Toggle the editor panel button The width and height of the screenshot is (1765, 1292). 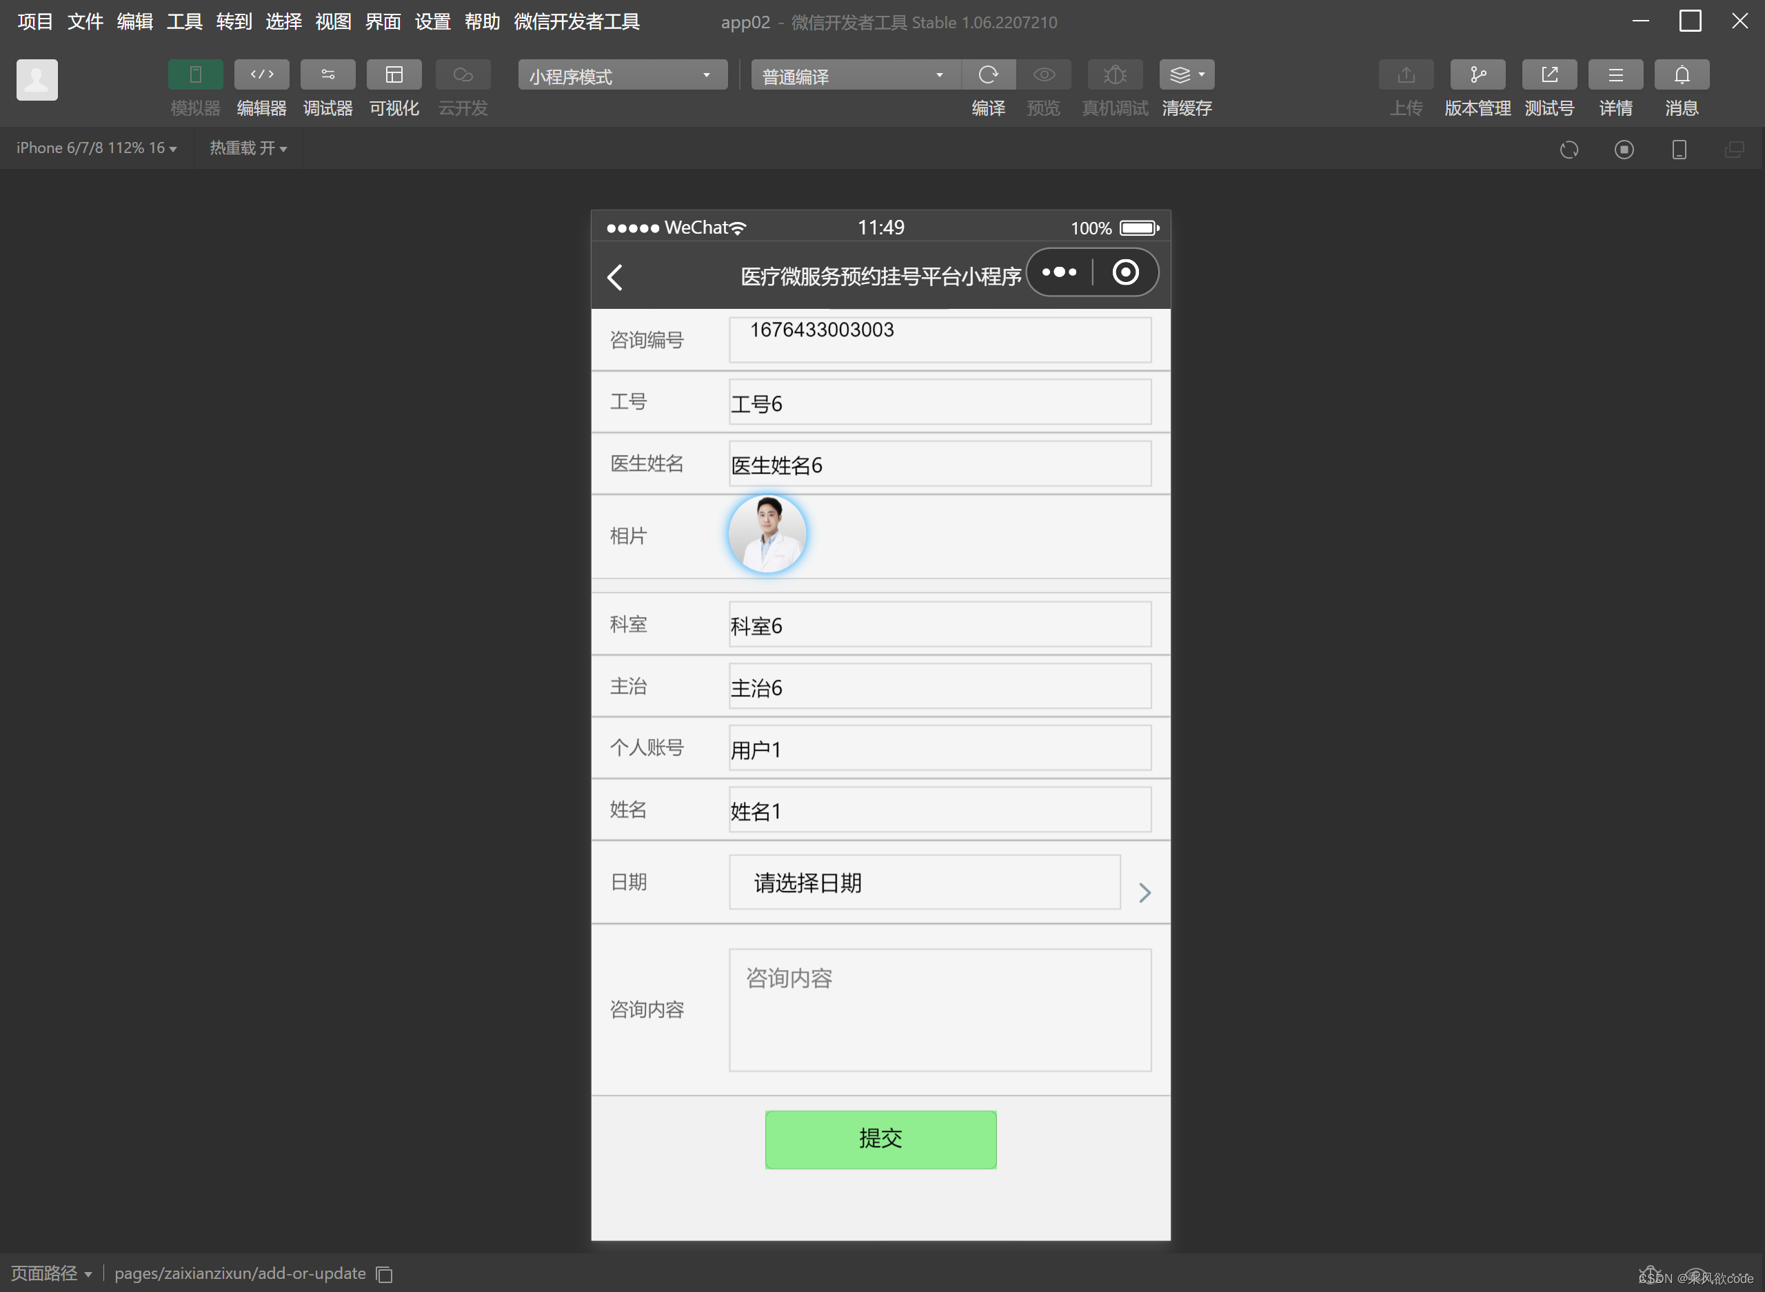click(x=261, y=74)
